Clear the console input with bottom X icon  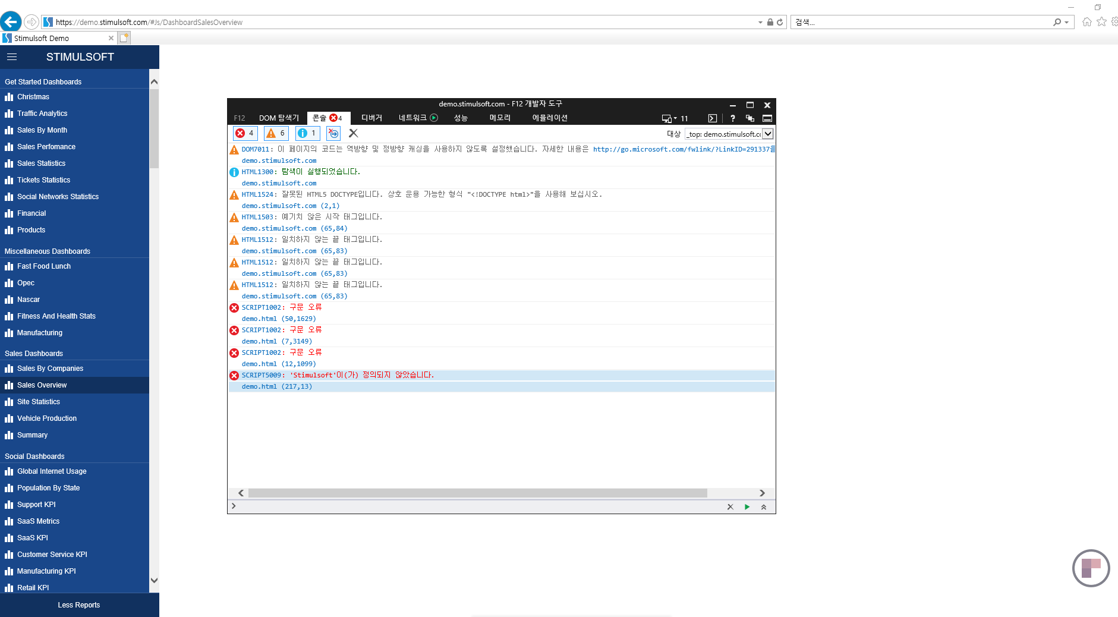pos(730,507)
